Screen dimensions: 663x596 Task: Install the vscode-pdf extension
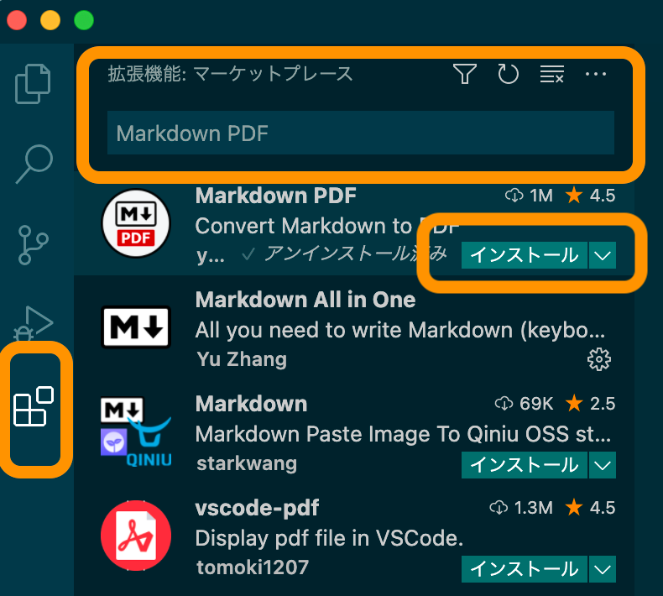[525, 569]
